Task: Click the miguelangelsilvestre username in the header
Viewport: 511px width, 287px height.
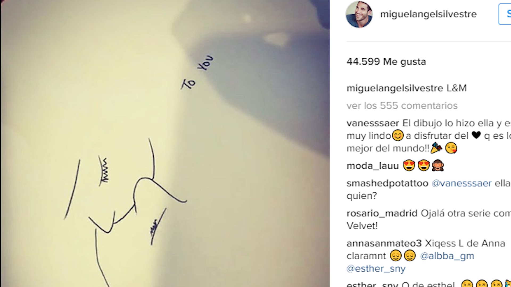Action: tap(428, 14)
